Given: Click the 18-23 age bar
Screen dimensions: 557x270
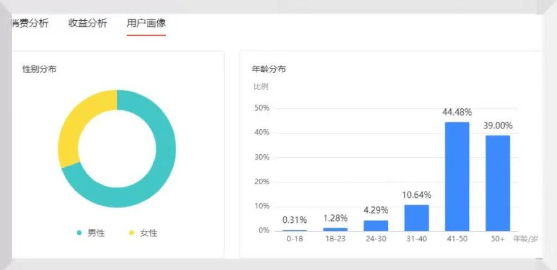Looking at the screenshot, I should pos(335,229).
